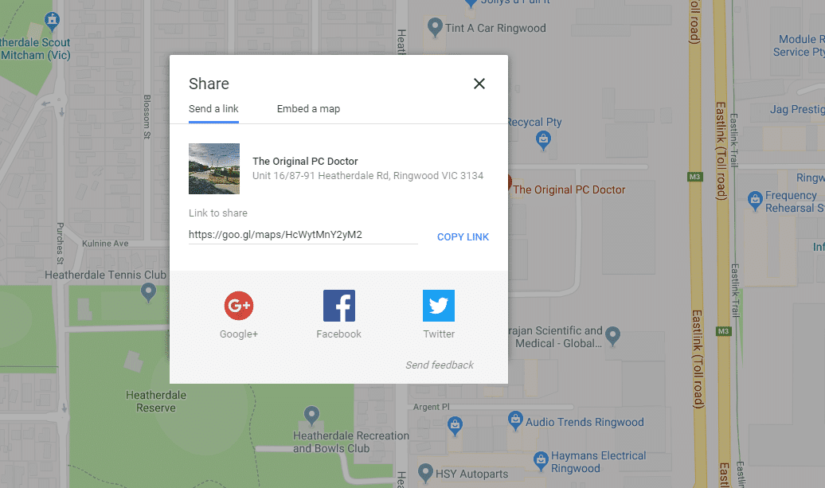Click the map preview thumbnail
The height and width of the screenshot is (488, 825).
click(x=213, y=168)
